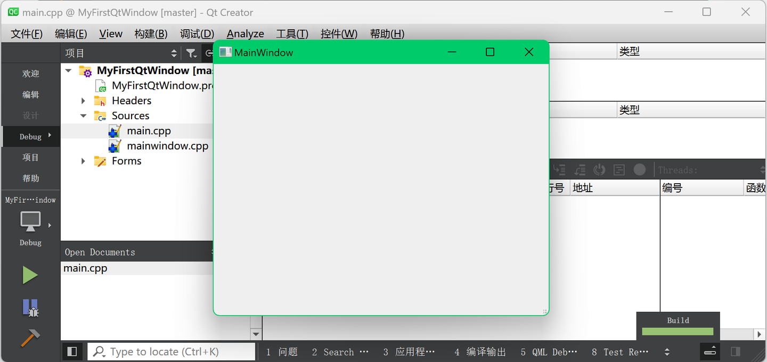Switch to 项目 mode in the sidebar
Screen dimensions: 767x362
[x=30, y=157]
